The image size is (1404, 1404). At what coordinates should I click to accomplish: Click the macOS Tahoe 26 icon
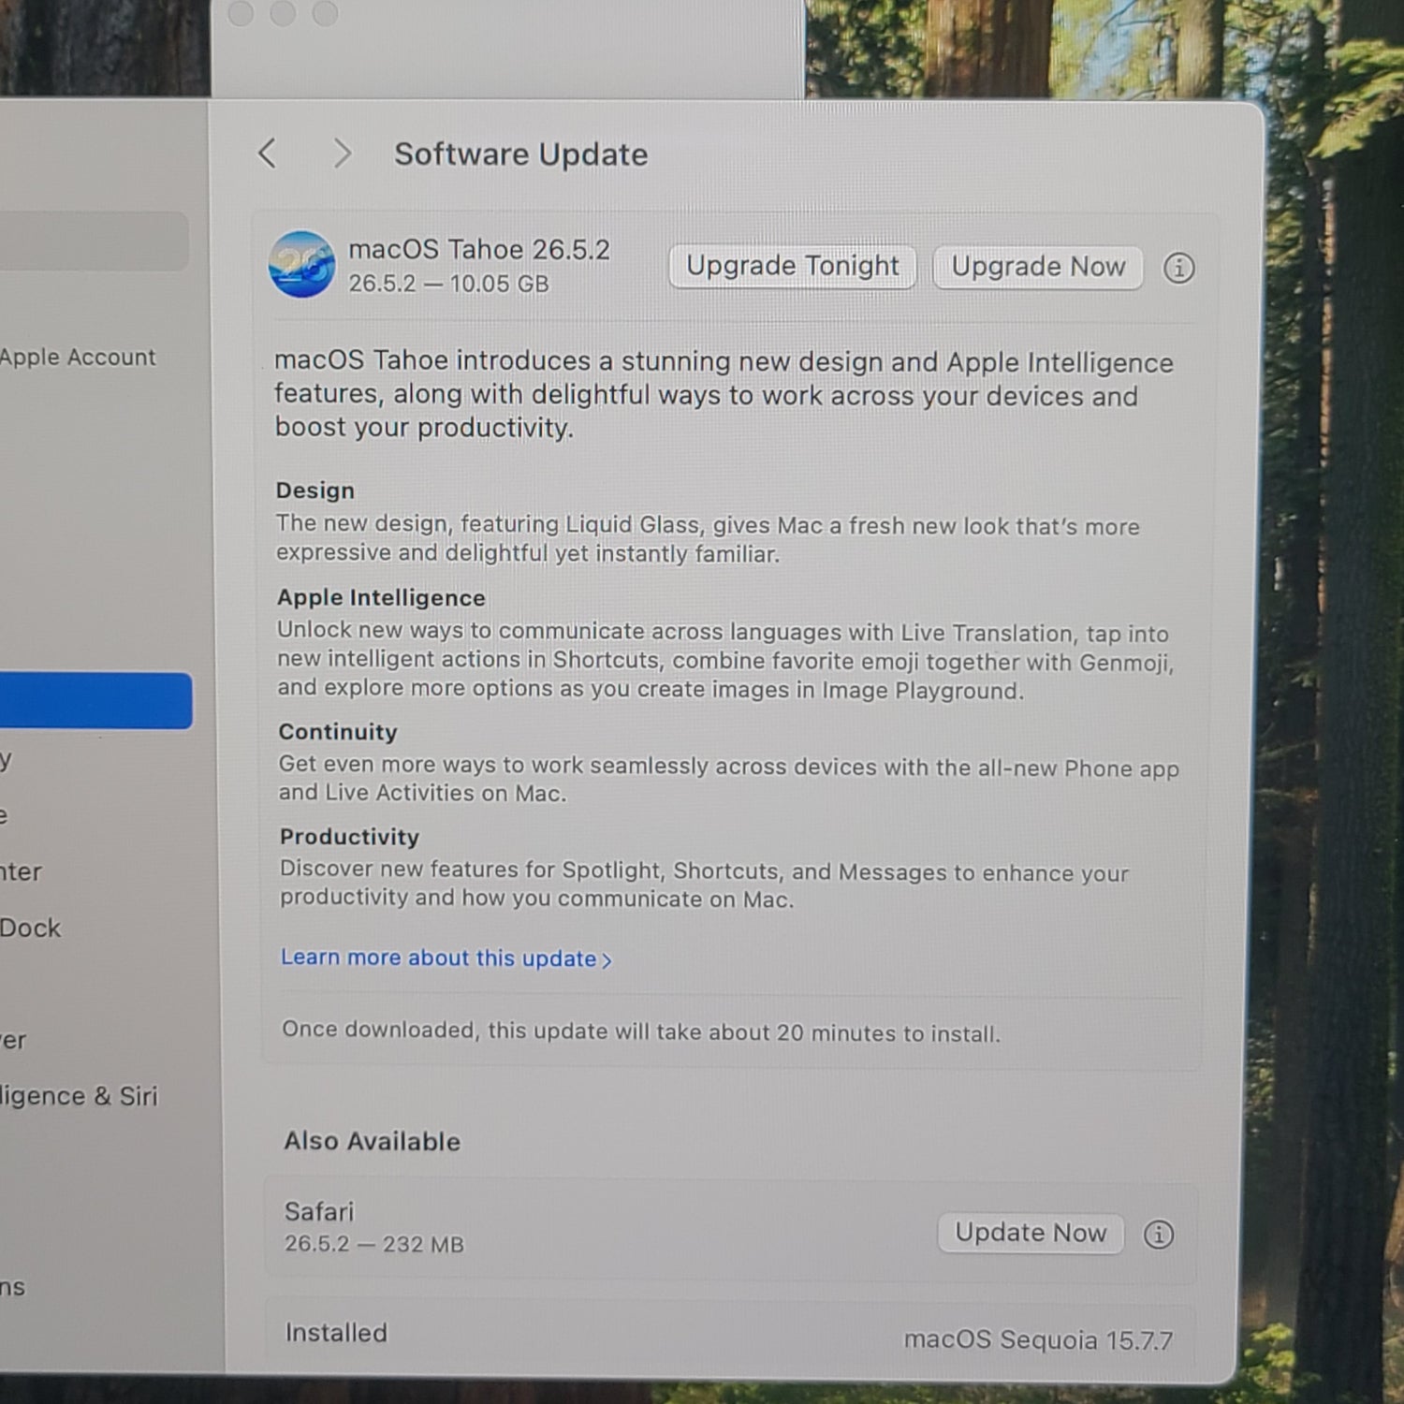click(x=301, y=264)
